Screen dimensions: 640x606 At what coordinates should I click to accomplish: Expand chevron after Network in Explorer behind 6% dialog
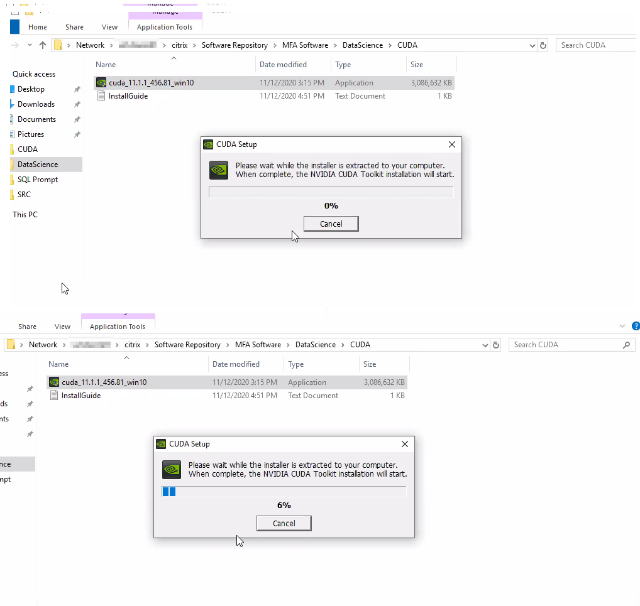point(64,345)
